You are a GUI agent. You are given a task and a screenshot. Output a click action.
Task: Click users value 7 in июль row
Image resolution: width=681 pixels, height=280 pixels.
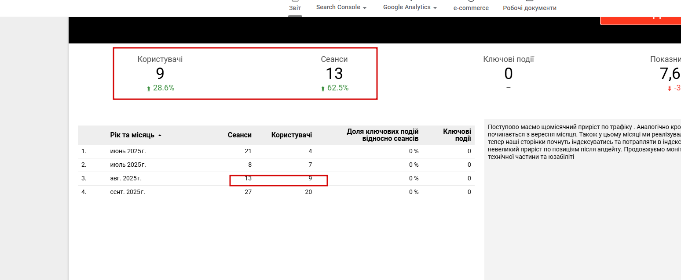point(310,165)
